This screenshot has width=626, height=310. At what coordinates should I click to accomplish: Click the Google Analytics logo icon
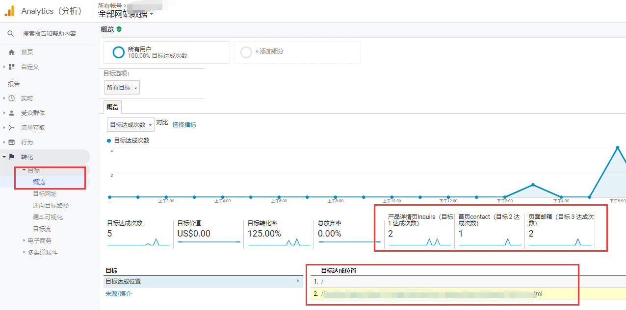coord(9,11)
